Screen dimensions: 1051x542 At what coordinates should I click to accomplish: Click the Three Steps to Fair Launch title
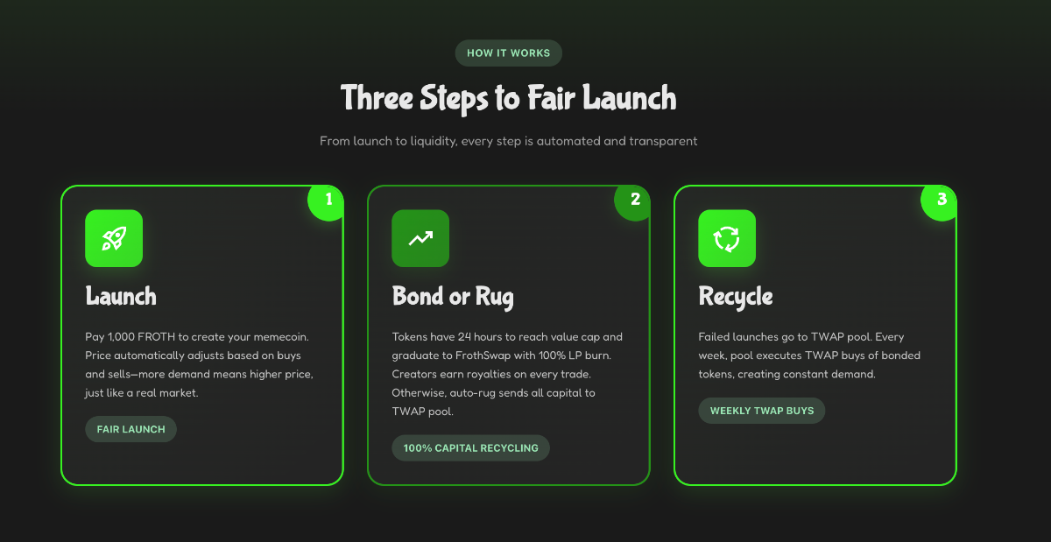click(x=509, y=97)
